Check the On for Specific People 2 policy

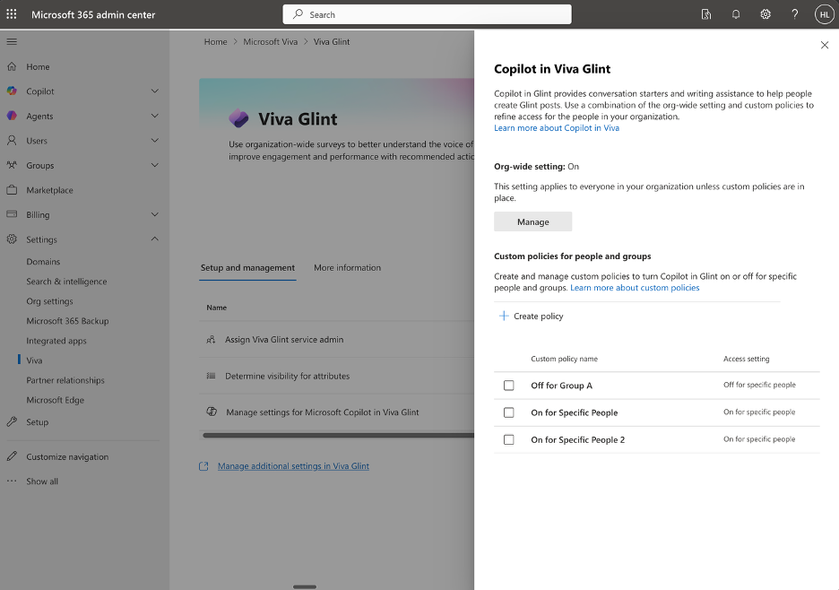tap(508, 439)
